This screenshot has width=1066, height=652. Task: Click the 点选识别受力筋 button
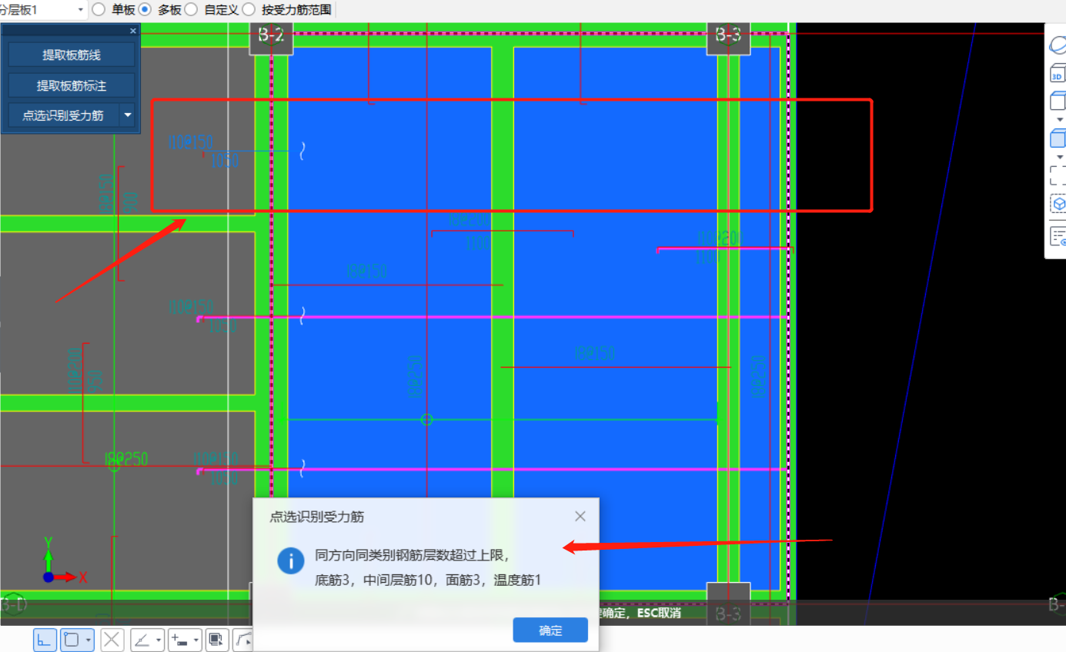[63, 115]
